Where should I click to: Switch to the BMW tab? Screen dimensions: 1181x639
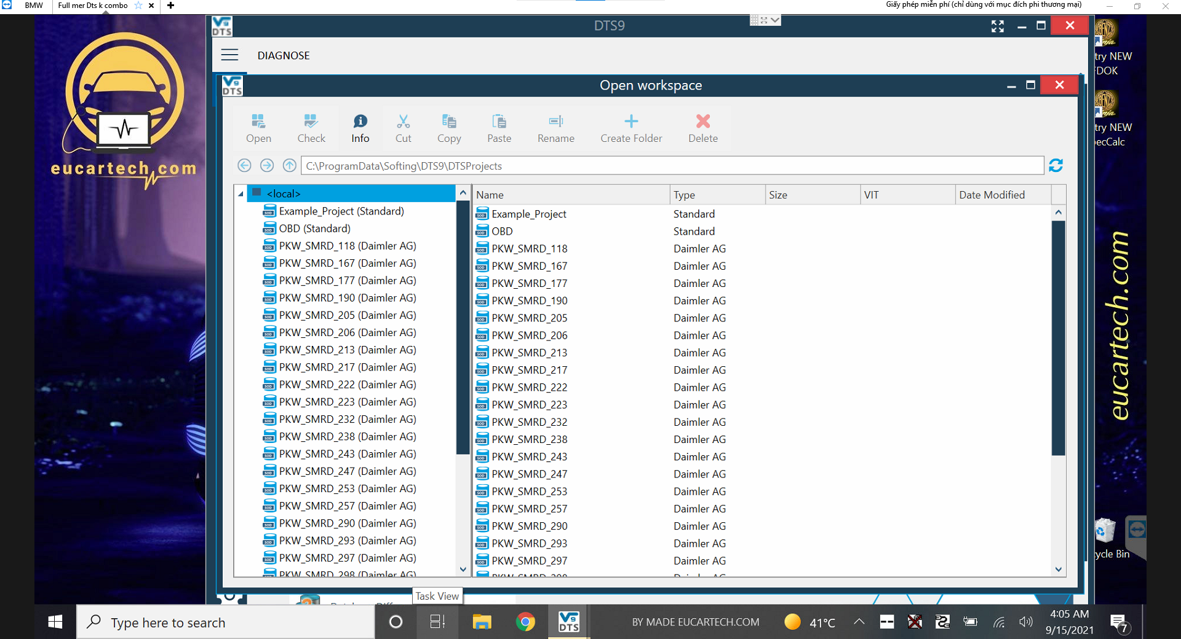pyautogui.click(x=34, y=6)
